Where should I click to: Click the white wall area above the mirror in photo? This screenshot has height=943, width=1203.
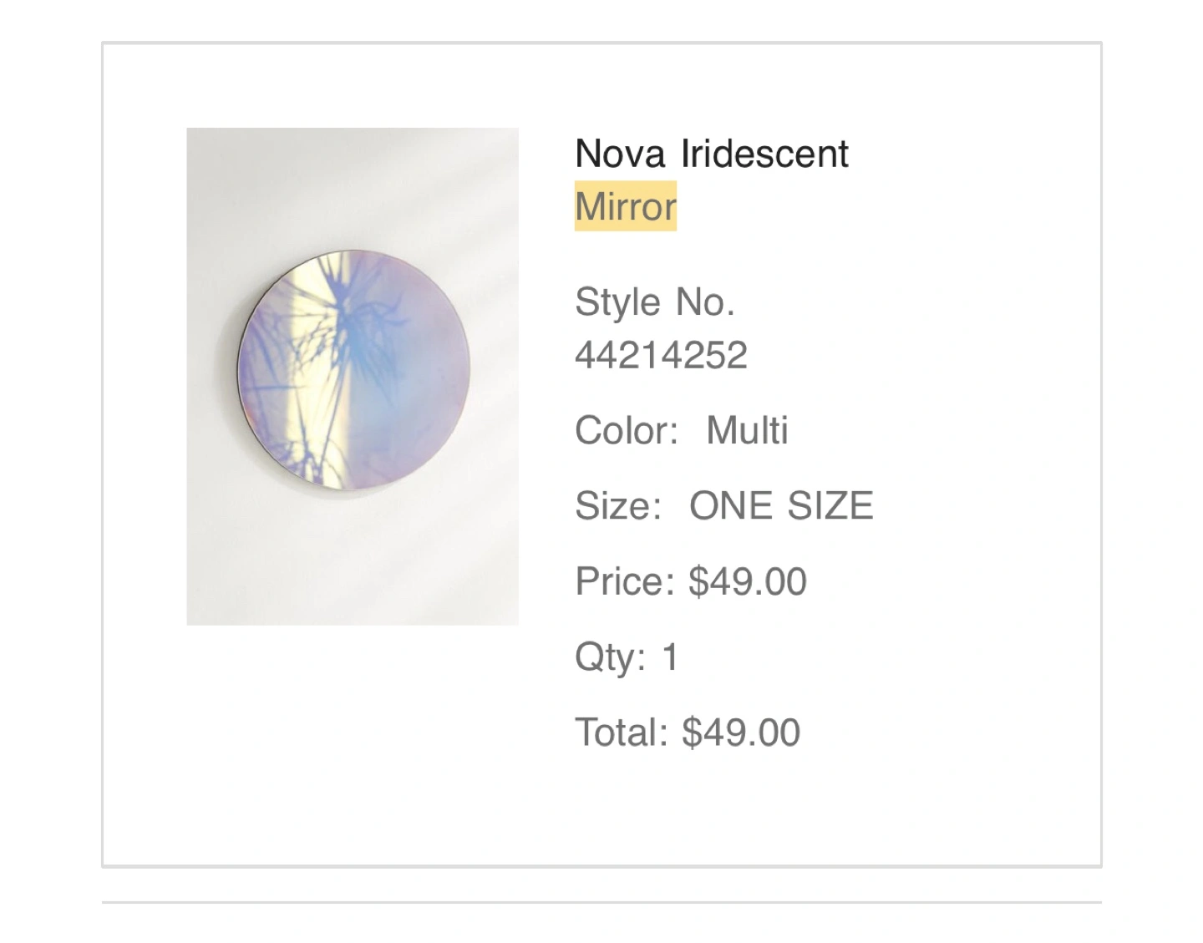[352, 188]
